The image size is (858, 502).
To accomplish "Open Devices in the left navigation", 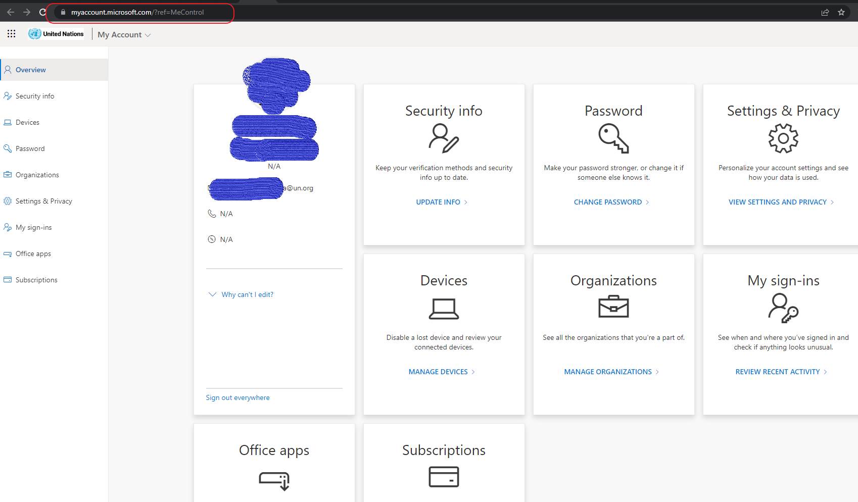I will (x=54, y=122).
